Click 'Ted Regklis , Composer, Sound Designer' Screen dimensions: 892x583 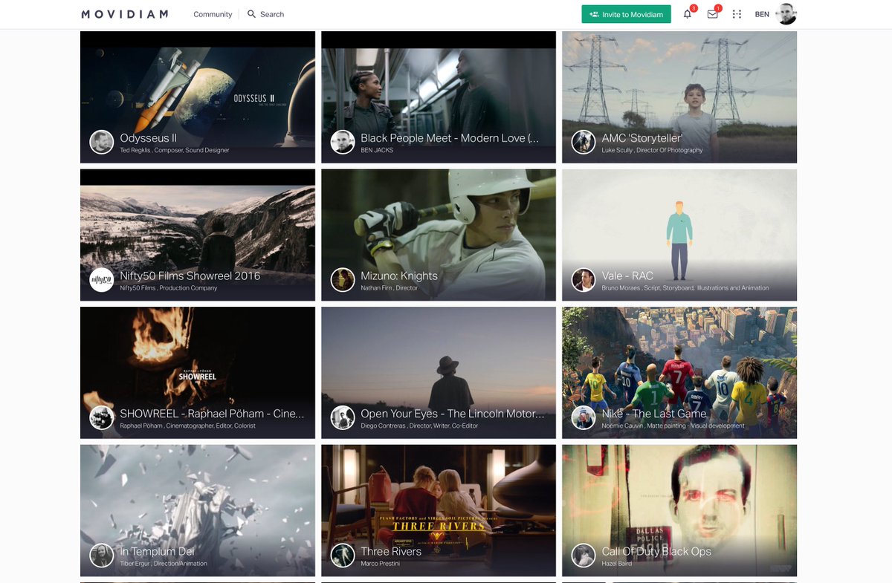[x=175, y=151]
